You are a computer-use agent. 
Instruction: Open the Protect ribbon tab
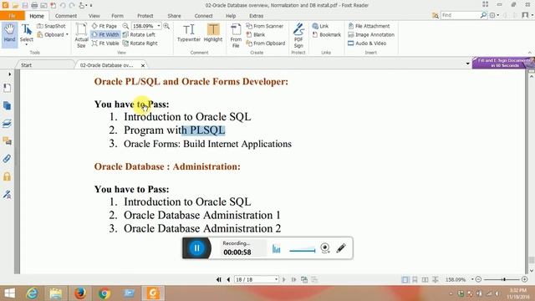(x=145, y=16)
